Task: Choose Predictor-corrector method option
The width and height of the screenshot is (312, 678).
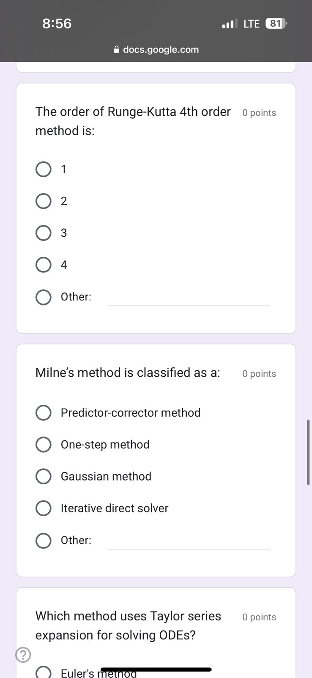Action: tap(43, 412)
